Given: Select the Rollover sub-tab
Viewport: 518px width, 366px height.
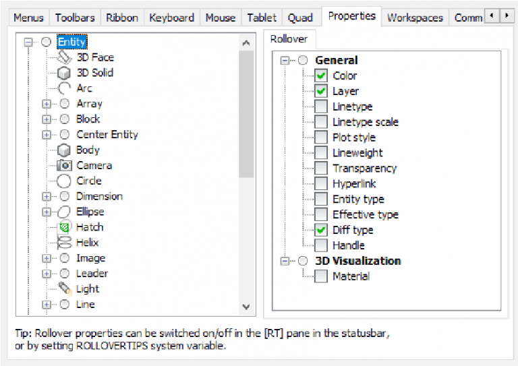Looking at the screenshot, I should [x=289, y=39].
